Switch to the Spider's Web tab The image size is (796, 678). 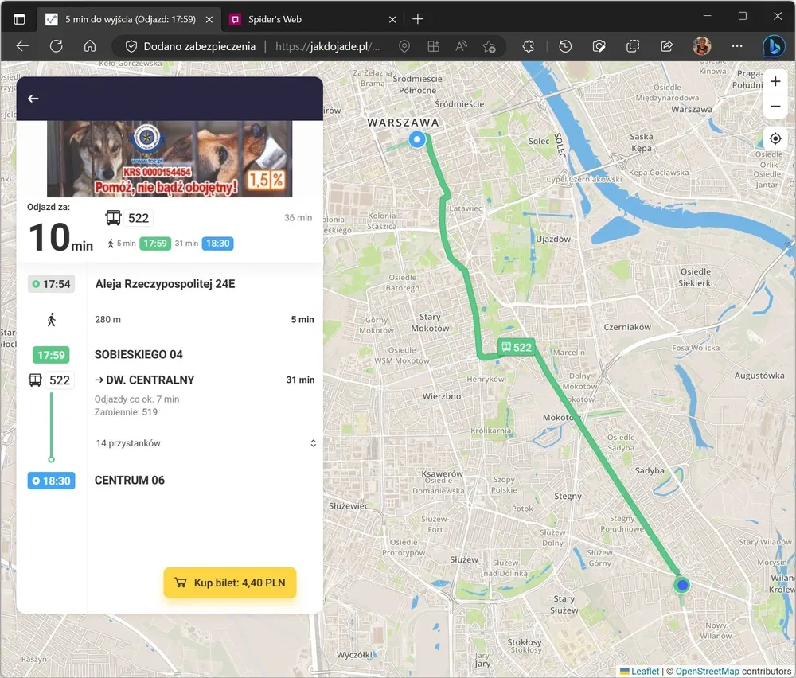coord(275,19)
